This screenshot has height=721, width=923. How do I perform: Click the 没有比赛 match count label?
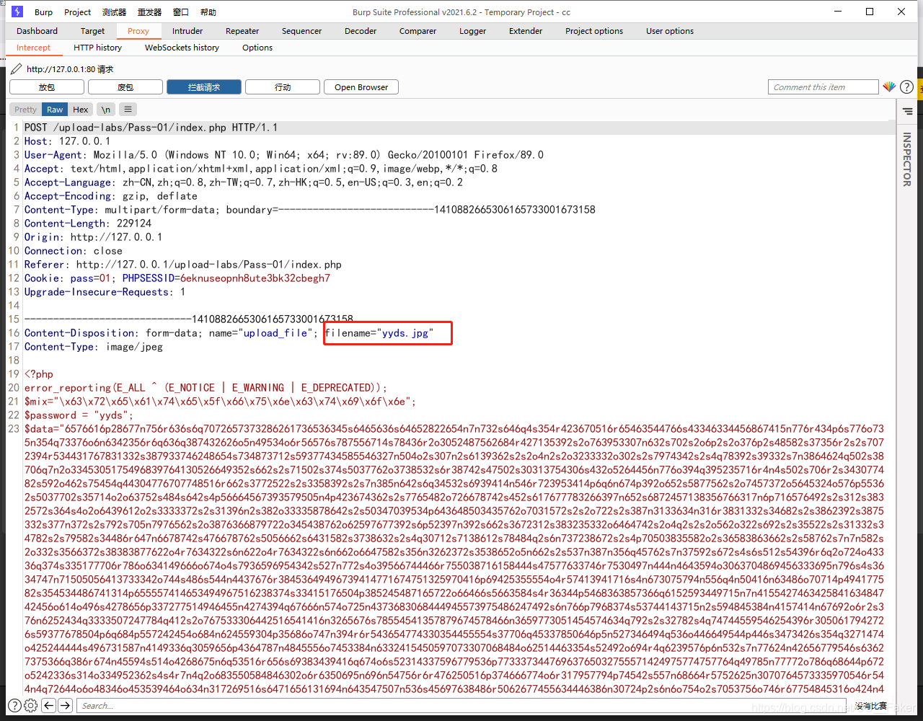(x=871, y=706)
